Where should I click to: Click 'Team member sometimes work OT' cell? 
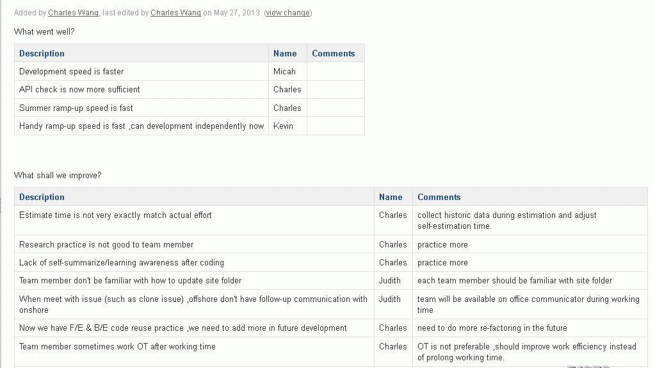(x=194, y=352)
